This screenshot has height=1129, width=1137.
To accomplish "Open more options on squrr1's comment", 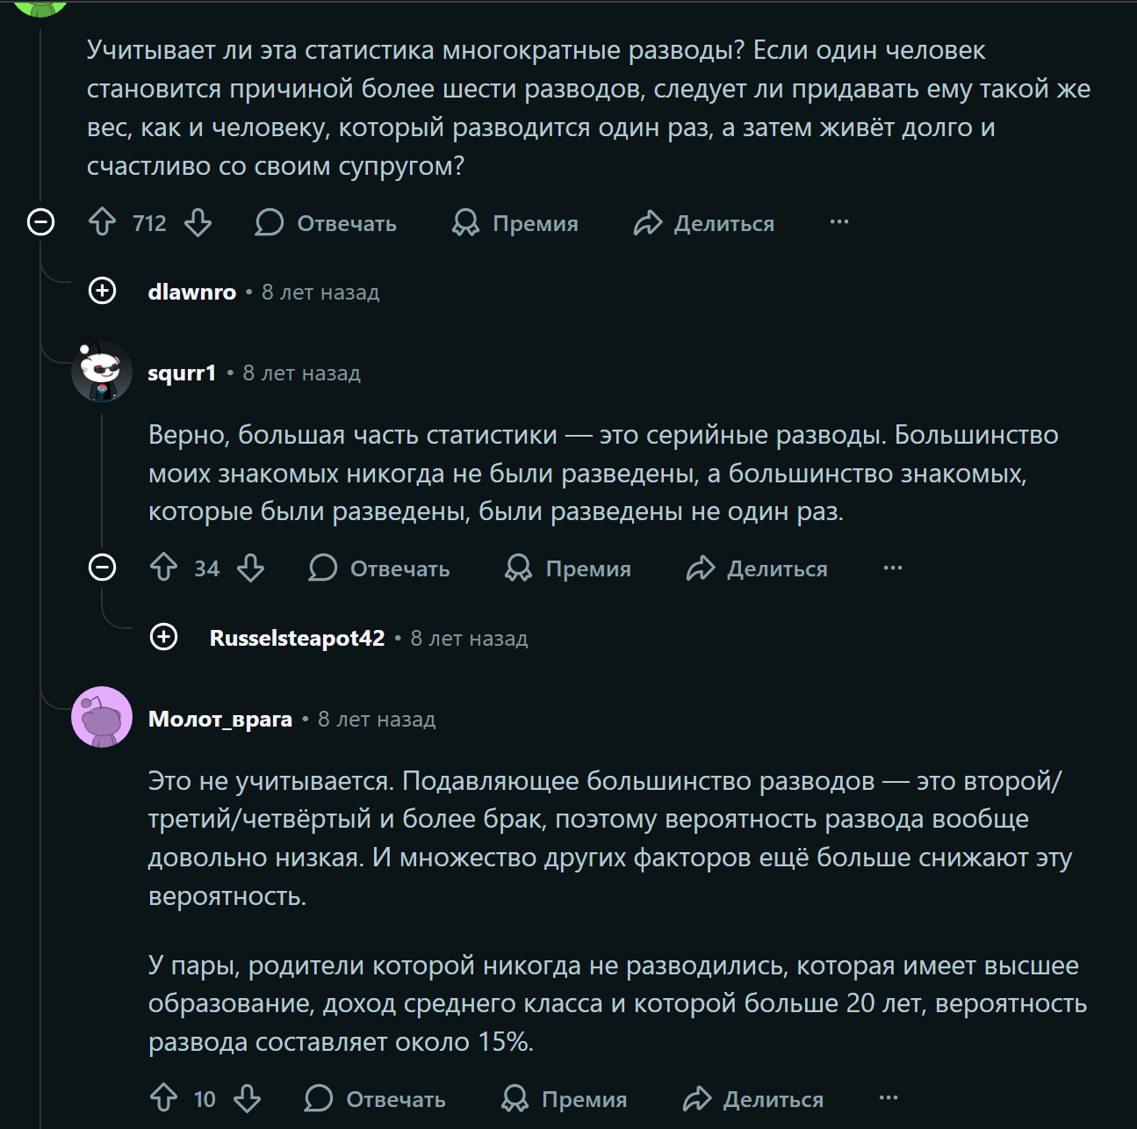I will 893,568.
